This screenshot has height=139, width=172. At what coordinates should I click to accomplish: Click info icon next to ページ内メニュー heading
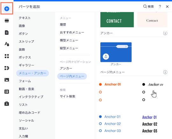tap(165, 72)
